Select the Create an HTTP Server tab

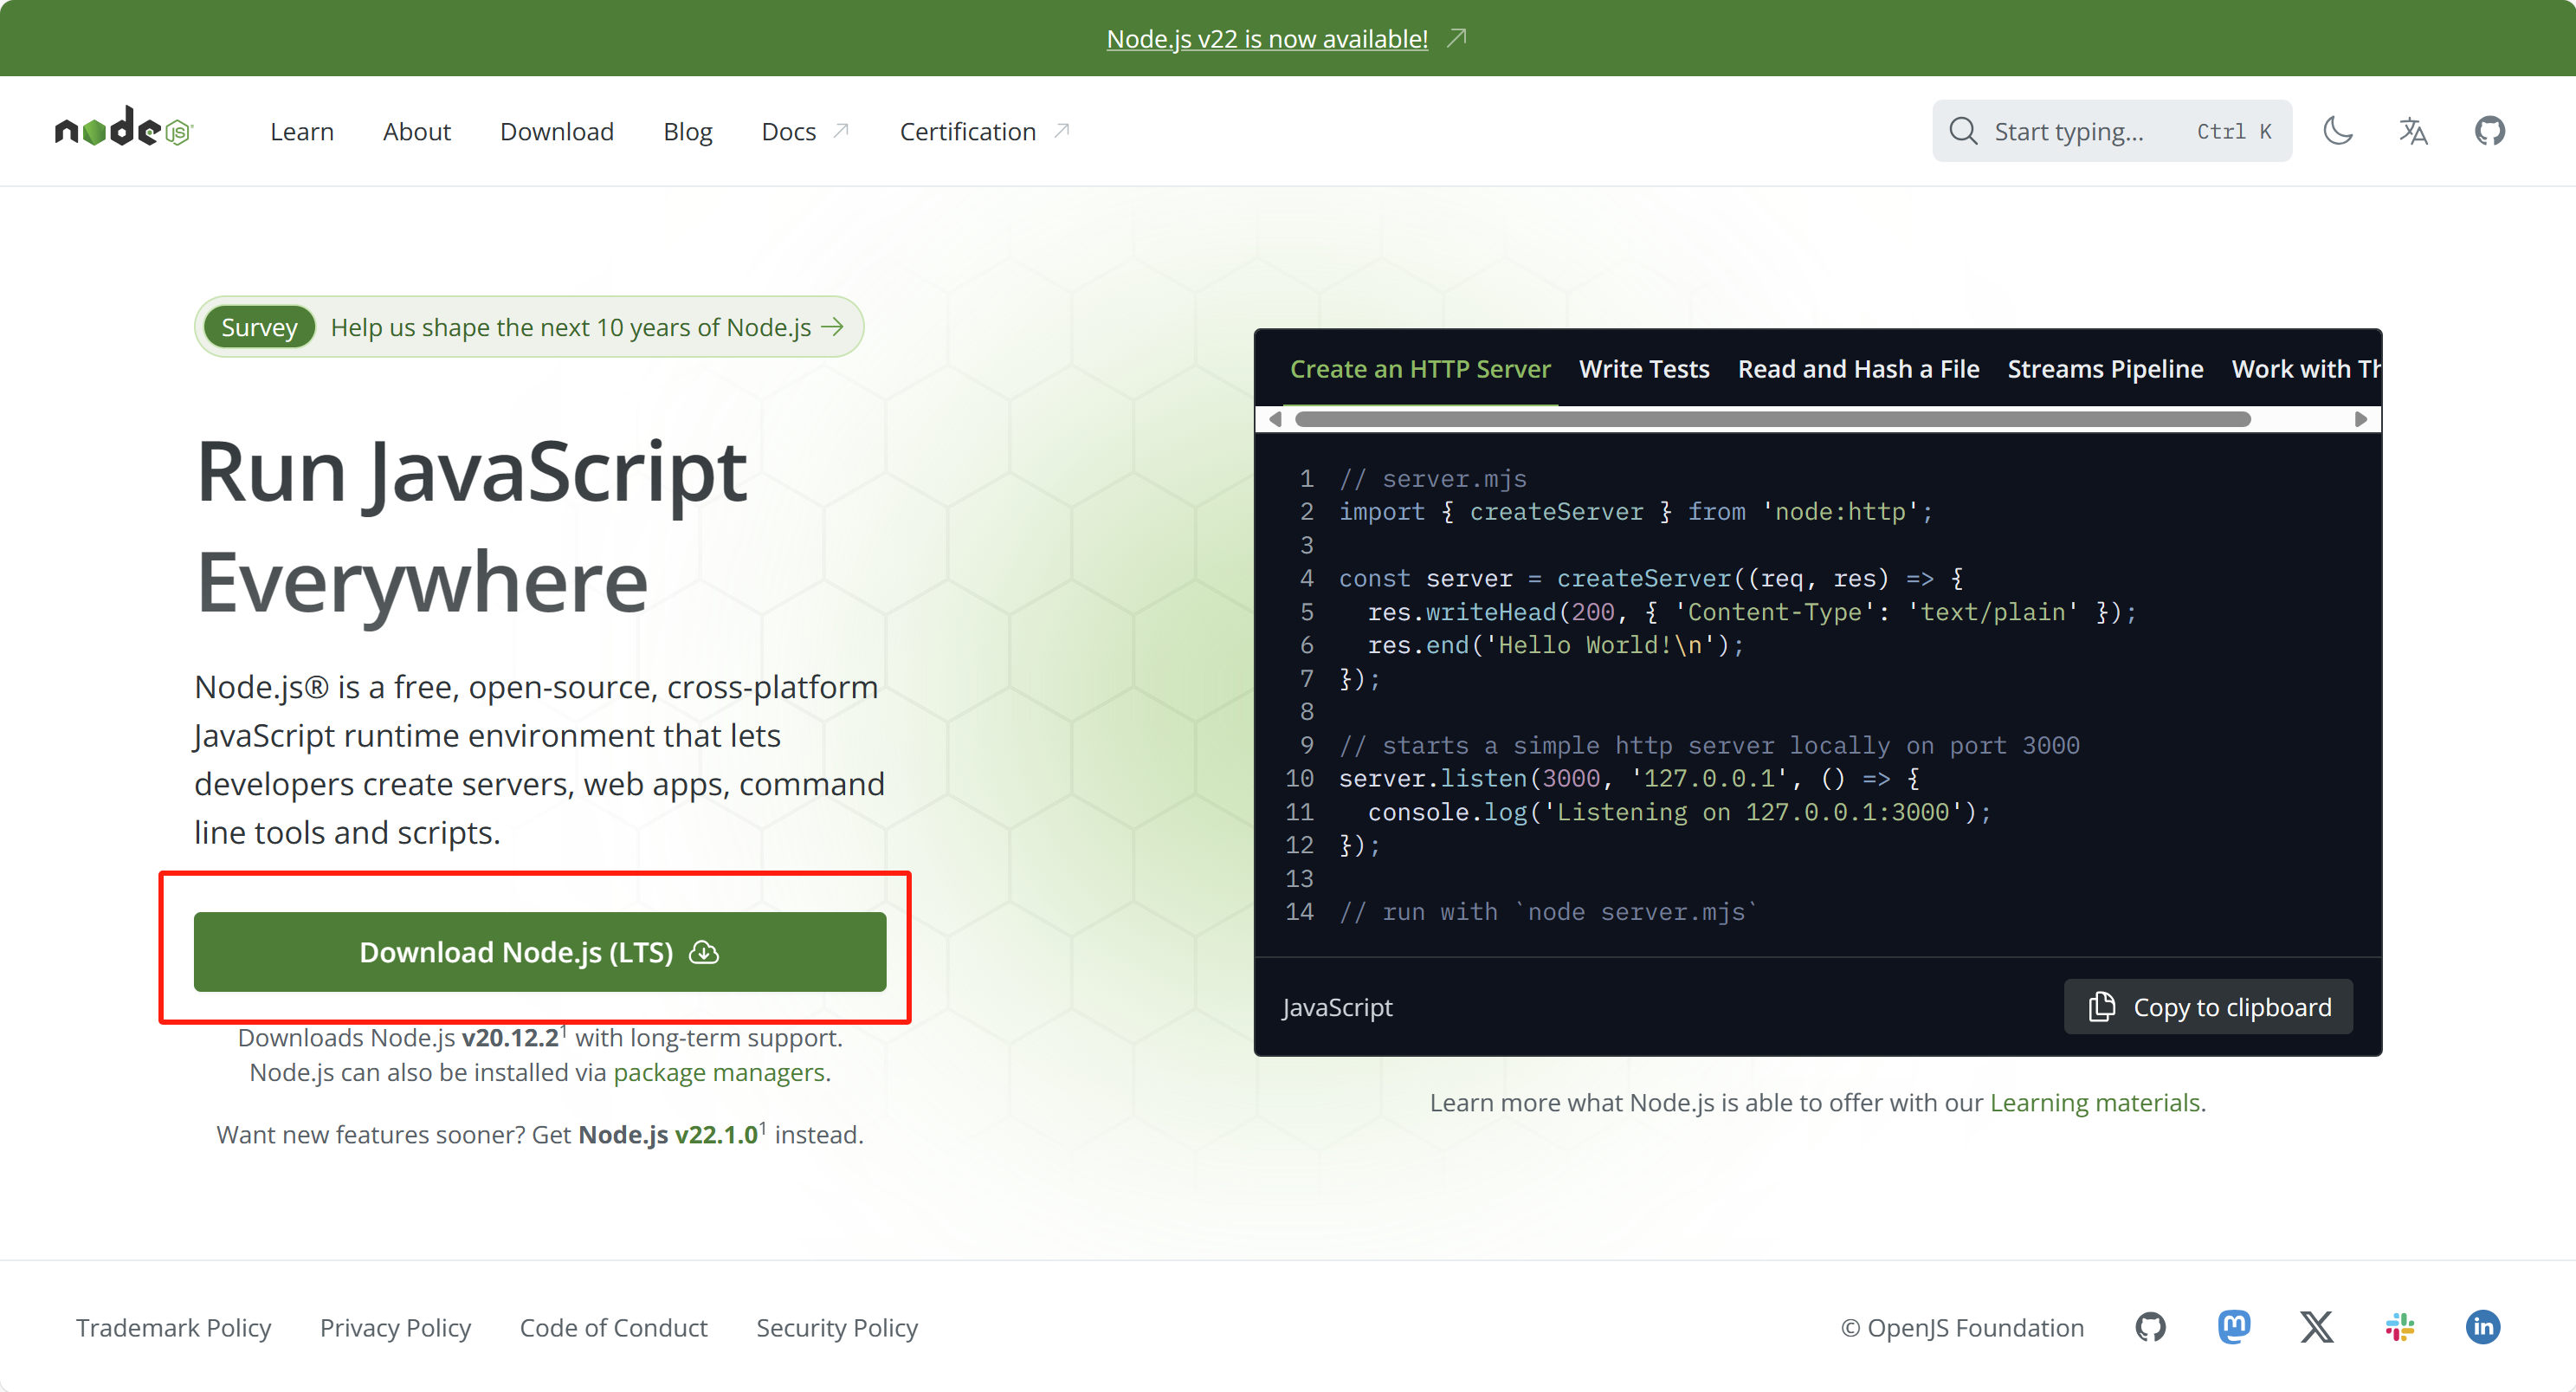[x=1420, y=368]
